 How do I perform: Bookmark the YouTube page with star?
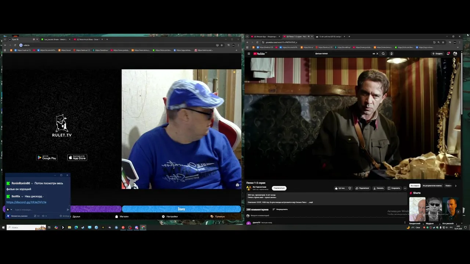(443, 42)
